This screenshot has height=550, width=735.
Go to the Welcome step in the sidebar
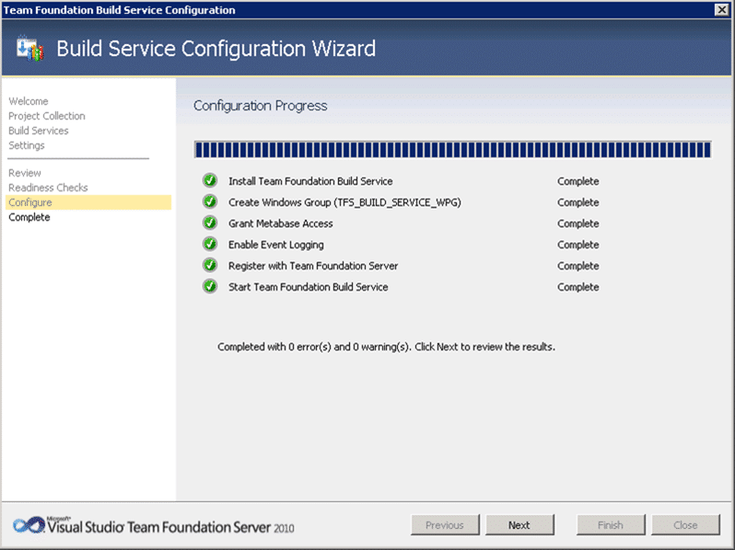[29, 101]
